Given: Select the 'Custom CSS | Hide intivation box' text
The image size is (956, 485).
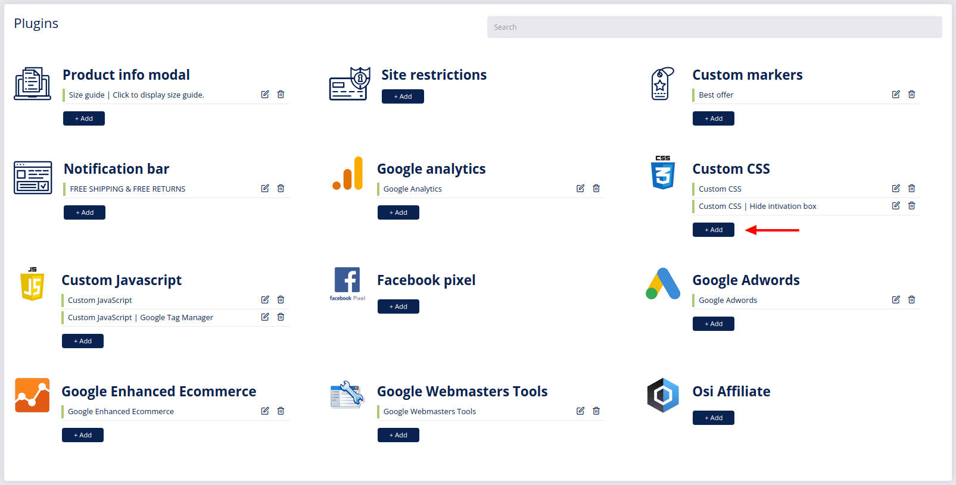Looking at the screenshot, I should (758, 206).
